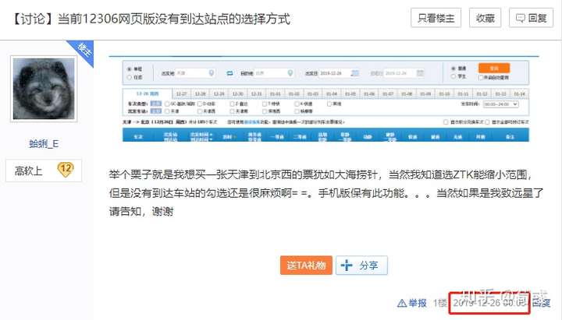Click the post paragraph starting 举个栗子
This screenshot has width=562, height=320.
click(326, 193)
